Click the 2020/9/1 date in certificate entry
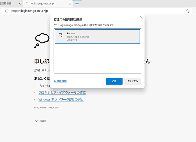Screen dimensions: 196x142 point(71,40)
